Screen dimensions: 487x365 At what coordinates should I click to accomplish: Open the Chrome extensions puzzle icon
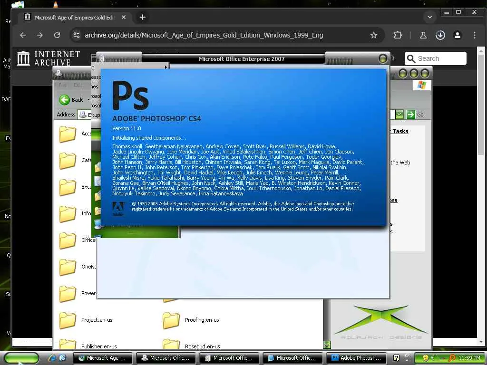click(x=398, y=35)
